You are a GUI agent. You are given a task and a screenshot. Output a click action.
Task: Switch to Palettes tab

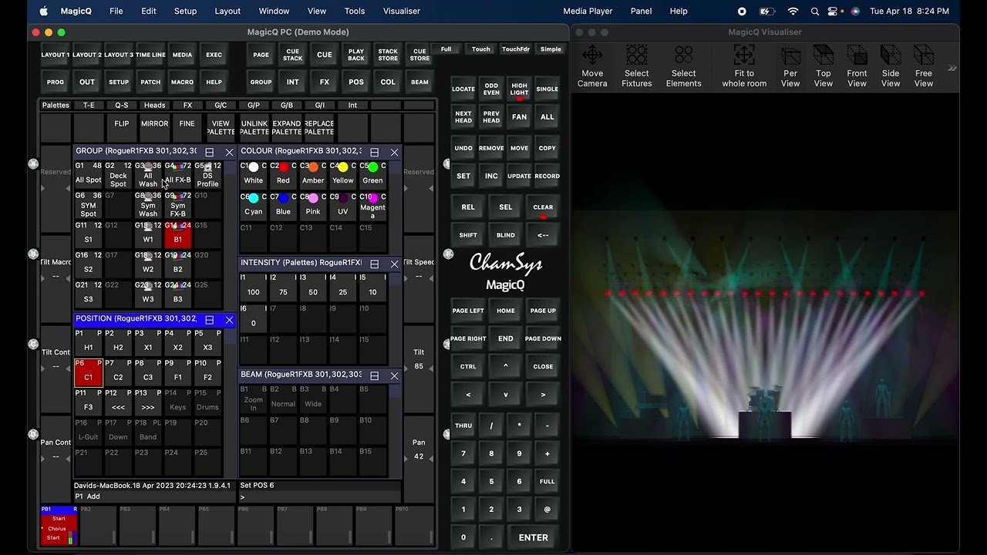pyautogui.click(x=56, y=106)
